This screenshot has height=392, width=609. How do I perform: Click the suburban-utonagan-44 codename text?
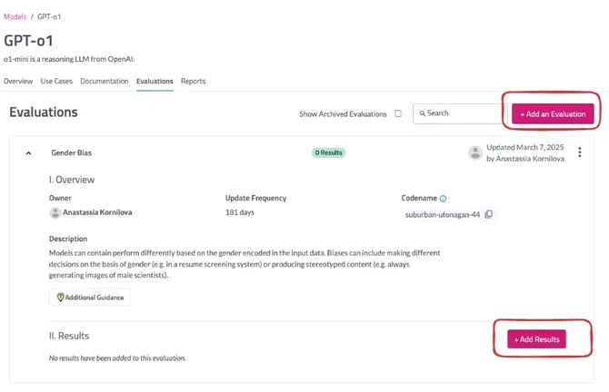pyautogui.click(x=443, y=215)
